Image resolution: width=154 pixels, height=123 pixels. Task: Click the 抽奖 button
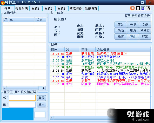click(120, 37)
